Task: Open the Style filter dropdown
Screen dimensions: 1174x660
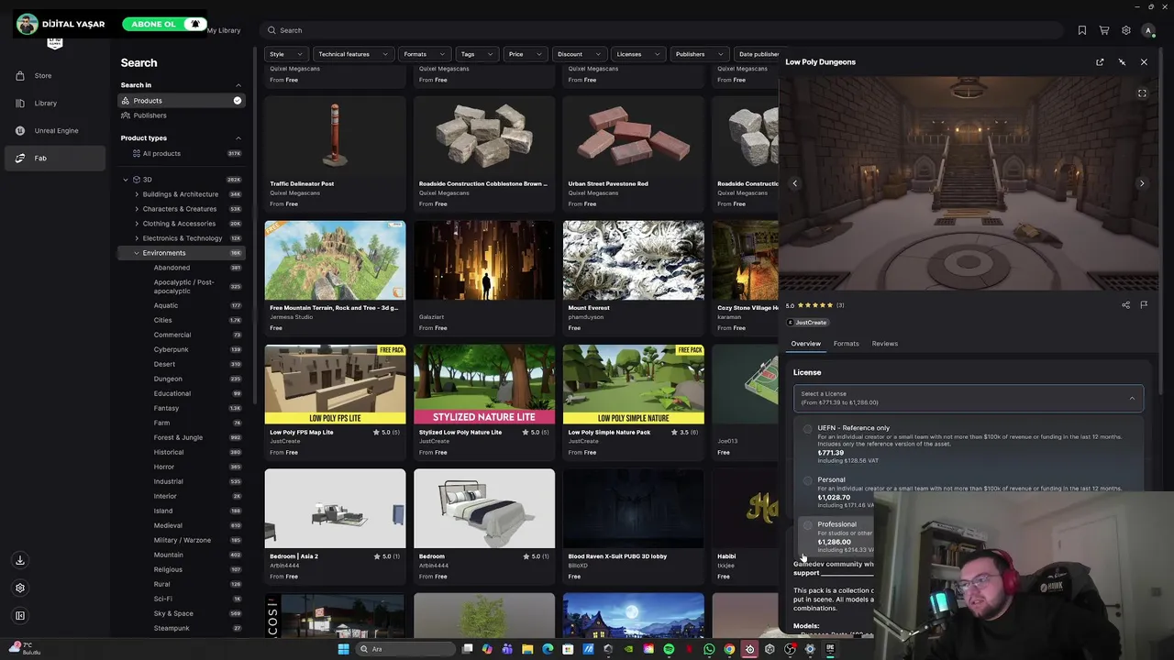Action: [x=284, y=54]
